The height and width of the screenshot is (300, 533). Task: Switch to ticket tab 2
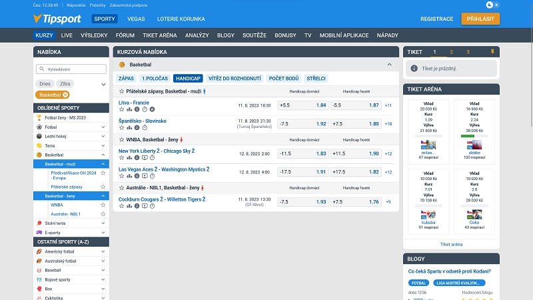pyautogui.click(x=452, y=52)
